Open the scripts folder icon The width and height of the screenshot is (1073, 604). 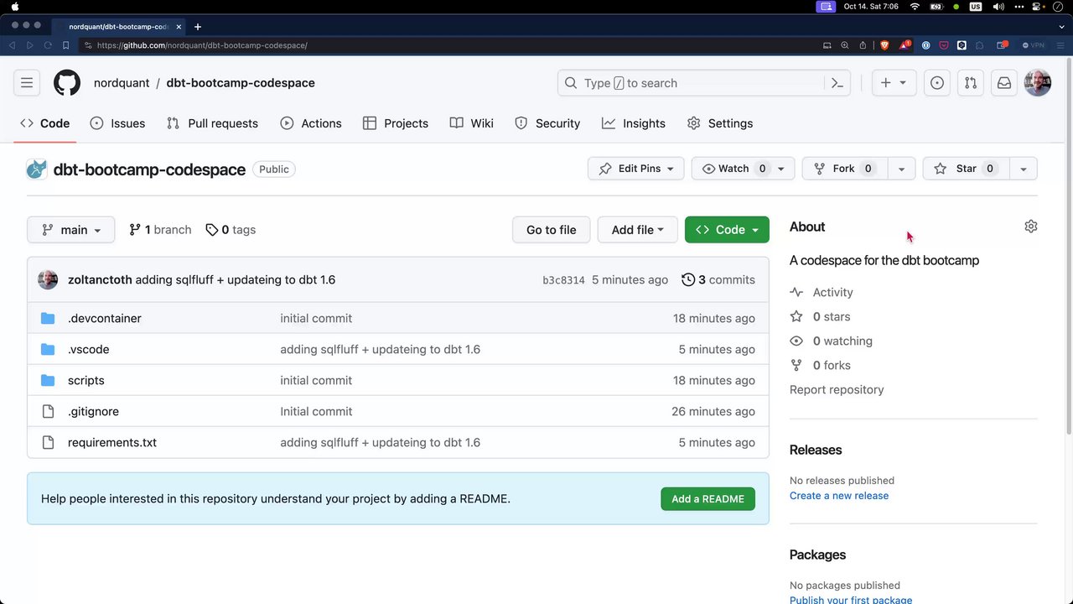48,381
